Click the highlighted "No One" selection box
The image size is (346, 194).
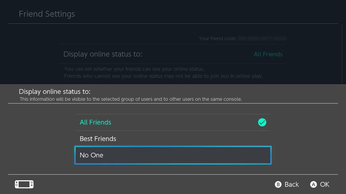173,155
